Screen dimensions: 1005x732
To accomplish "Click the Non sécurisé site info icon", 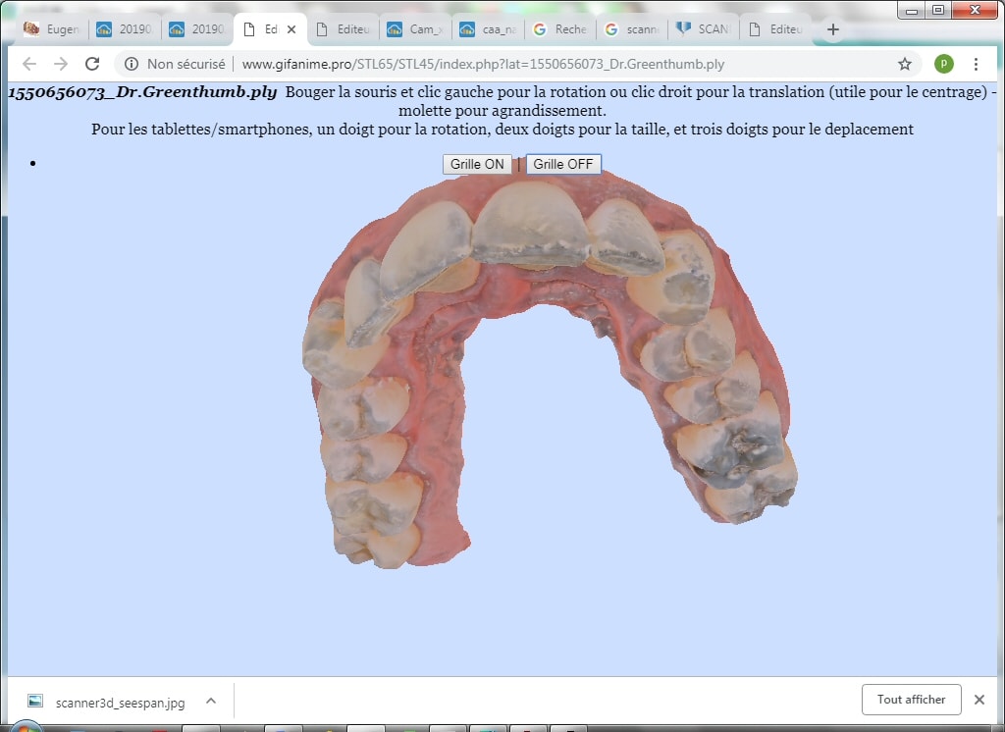I will [132, 64].
